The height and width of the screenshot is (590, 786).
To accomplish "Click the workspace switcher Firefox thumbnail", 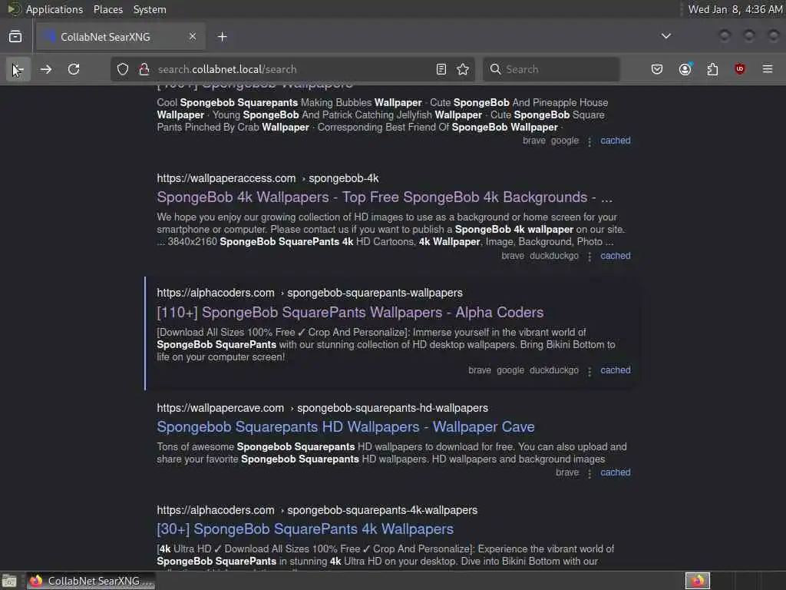I will coord(697,581).
